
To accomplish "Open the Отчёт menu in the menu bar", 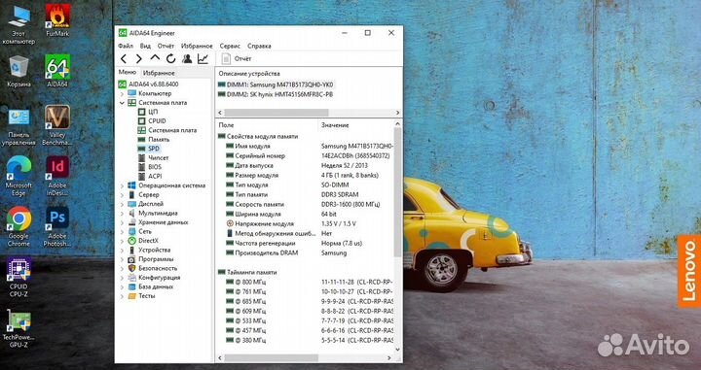I will pyautogui.click(x=166, y=46).
